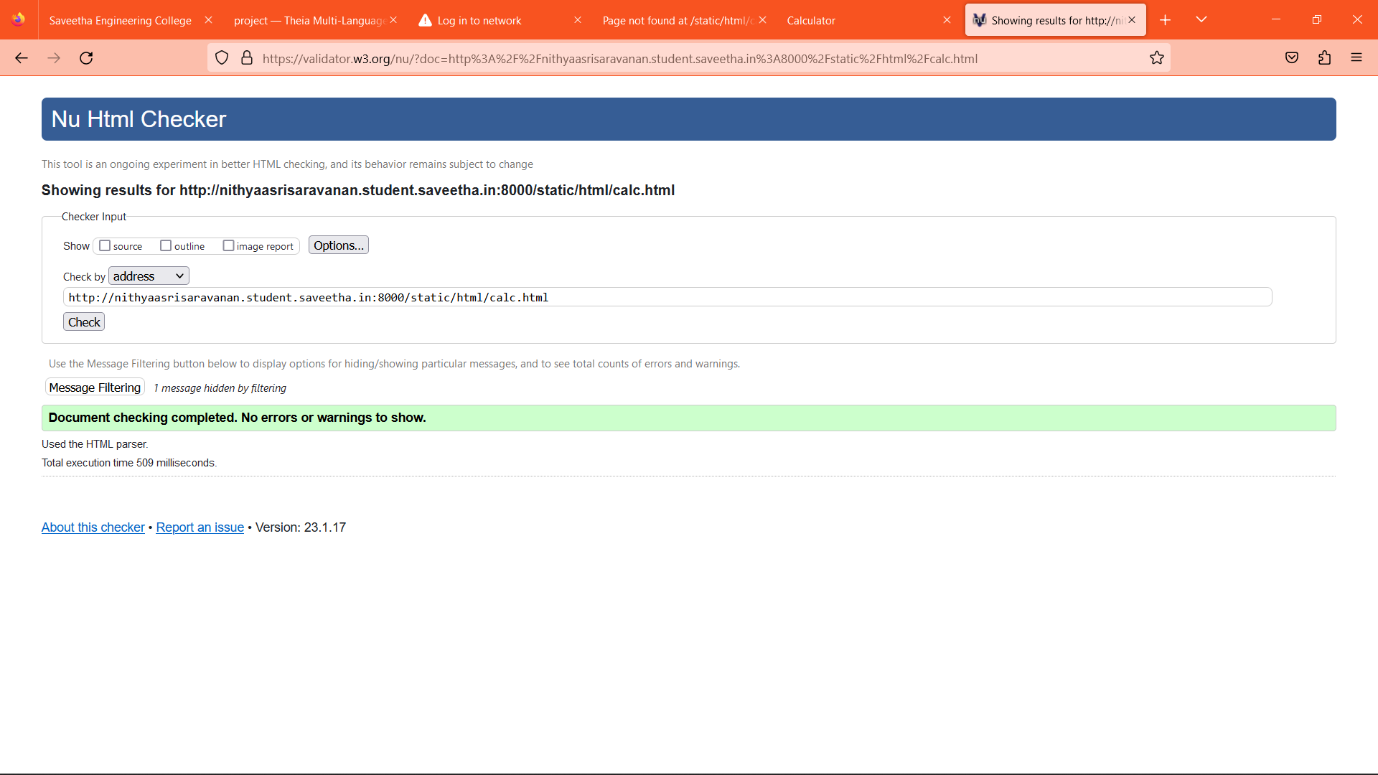Open a new tab with plus icon
Screen dimensions: 1378x775
click(x=1165, y=20)
